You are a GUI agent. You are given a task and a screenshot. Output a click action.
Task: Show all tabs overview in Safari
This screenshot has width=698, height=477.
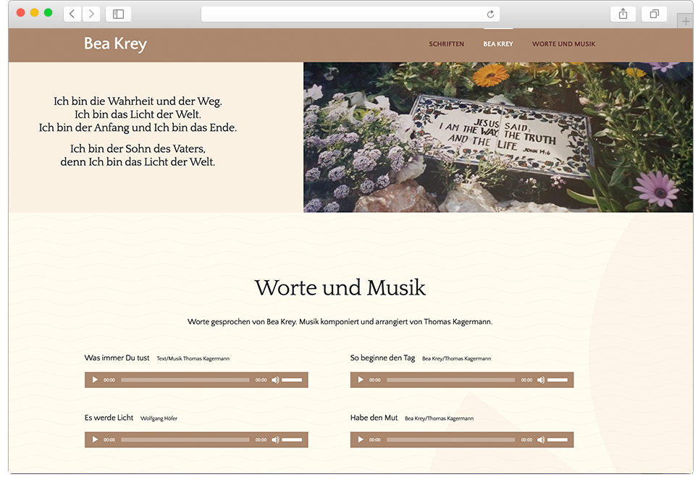[x=654, y=14]
